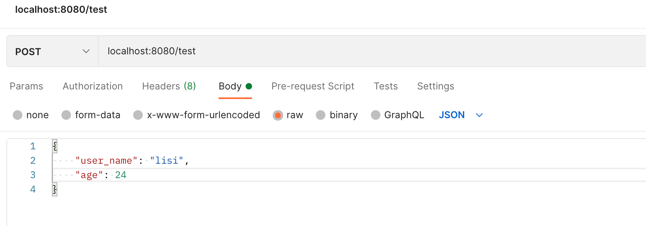
Task: Click the age value 24 in editor
Action: pyautogui.click(x=121, y=175)
